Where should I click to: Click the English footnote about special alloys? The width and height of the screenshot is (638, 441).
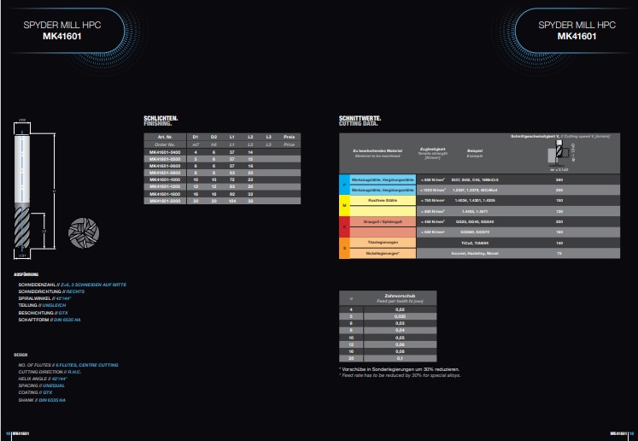pos(400,375)
